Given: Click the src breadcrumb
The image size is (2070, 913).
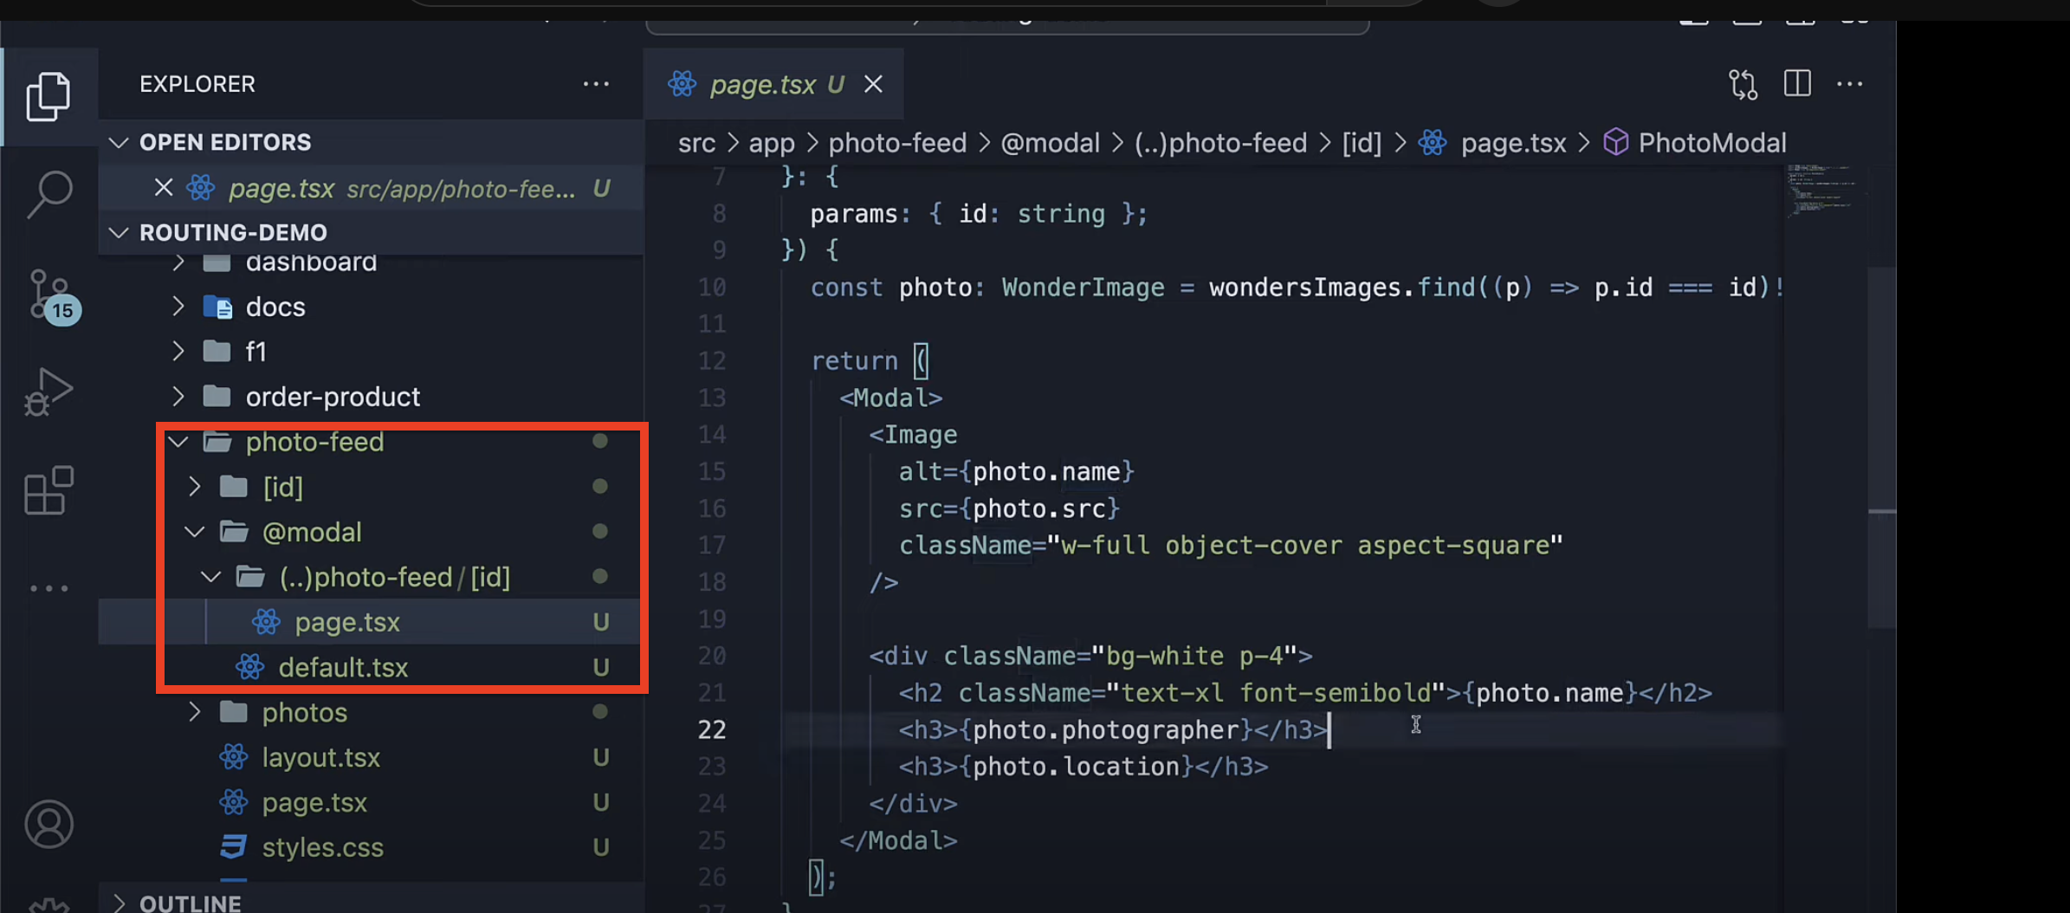Looking at the screenshot, I should (x=696, y=143).
